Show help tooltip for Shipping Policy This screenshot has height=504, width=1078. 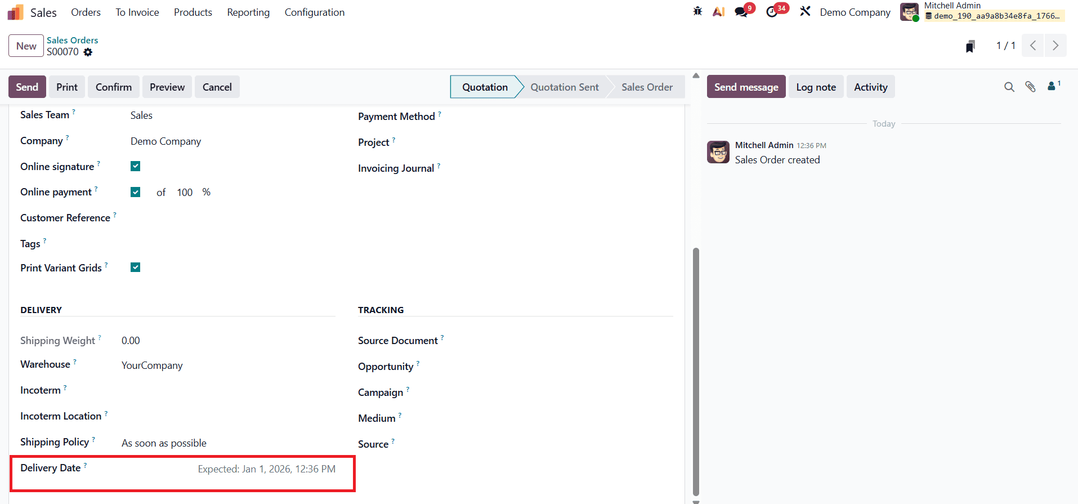[93, 439]
